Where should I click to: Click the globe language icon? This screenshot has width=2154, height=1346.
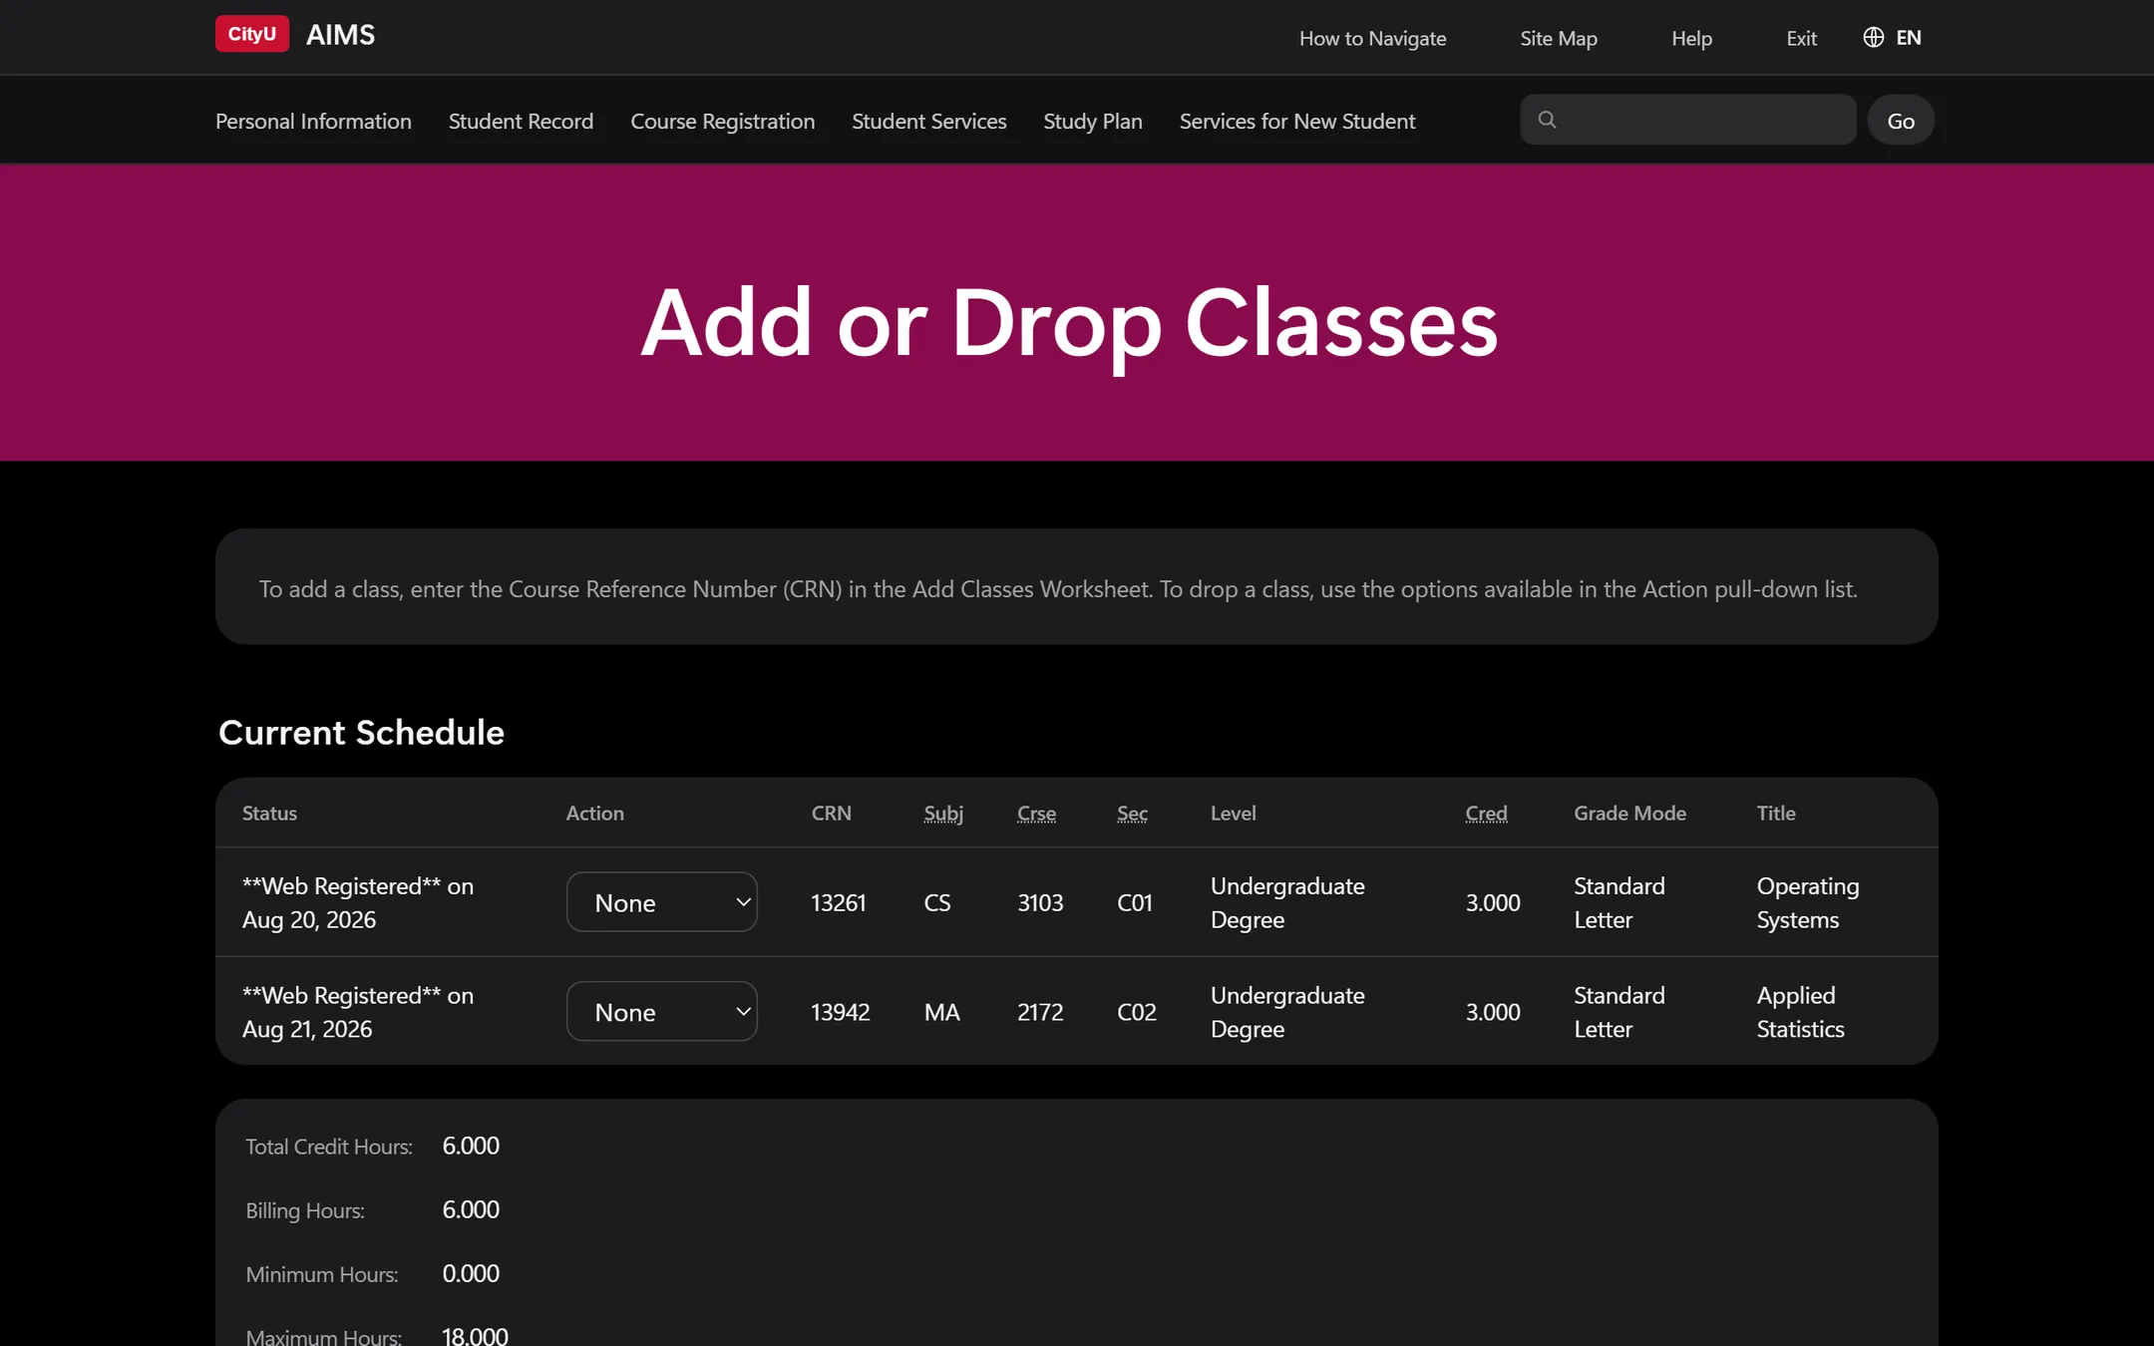1873,37
